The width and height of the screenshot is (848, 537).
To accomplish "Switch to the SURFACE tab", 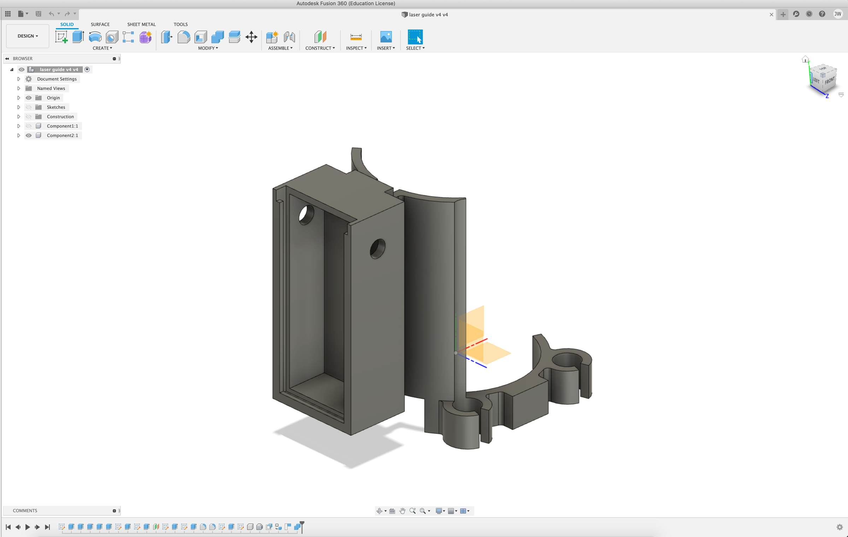I will pos(100,24).
